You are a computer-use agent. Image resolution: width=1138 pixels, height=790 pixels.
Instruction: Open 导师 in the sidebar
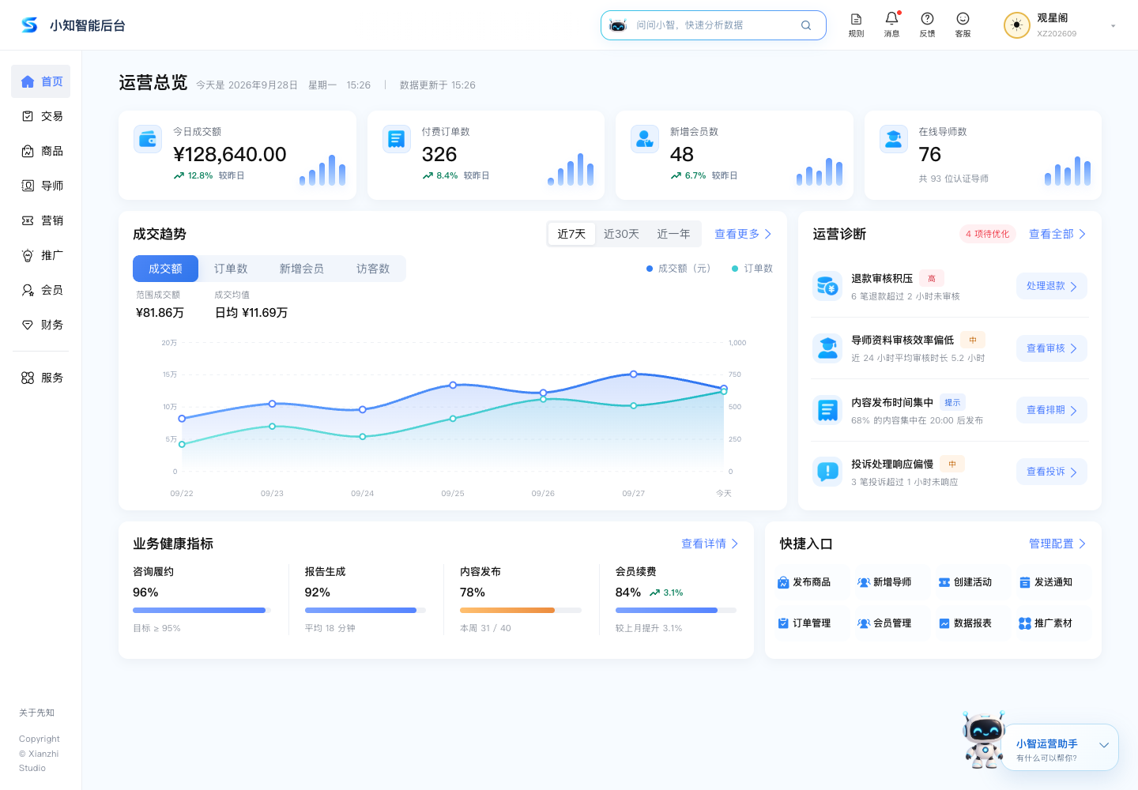click(x=41, y=186)
